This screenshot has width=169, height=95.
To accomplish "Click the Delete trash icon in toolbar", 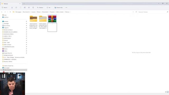I will point(33,8).
